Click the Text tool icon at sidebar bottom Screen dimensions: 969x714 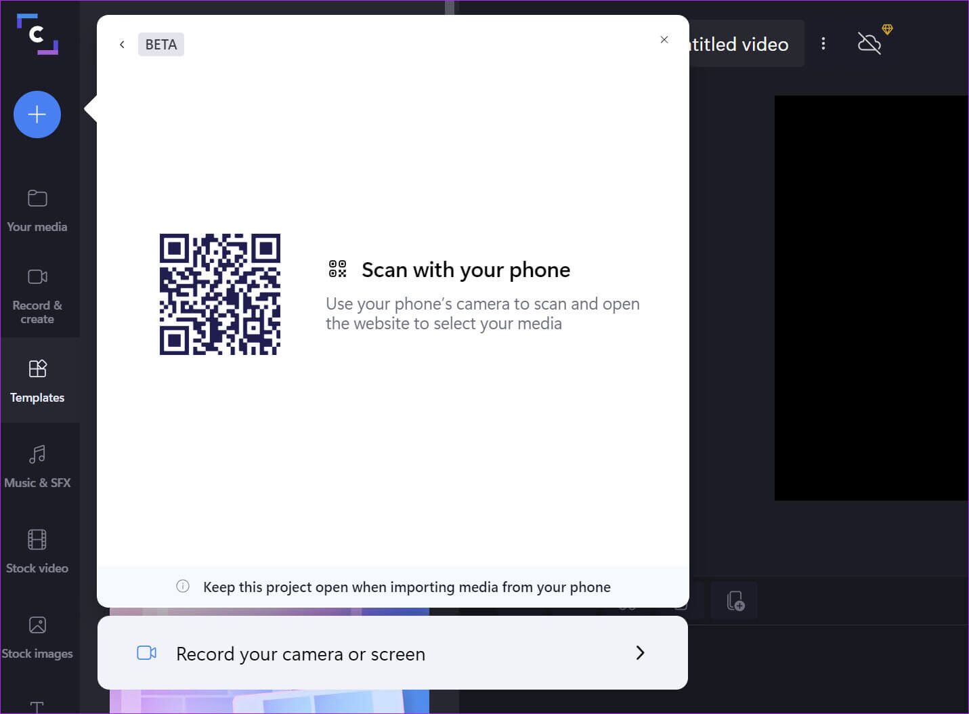coord(37,707)
